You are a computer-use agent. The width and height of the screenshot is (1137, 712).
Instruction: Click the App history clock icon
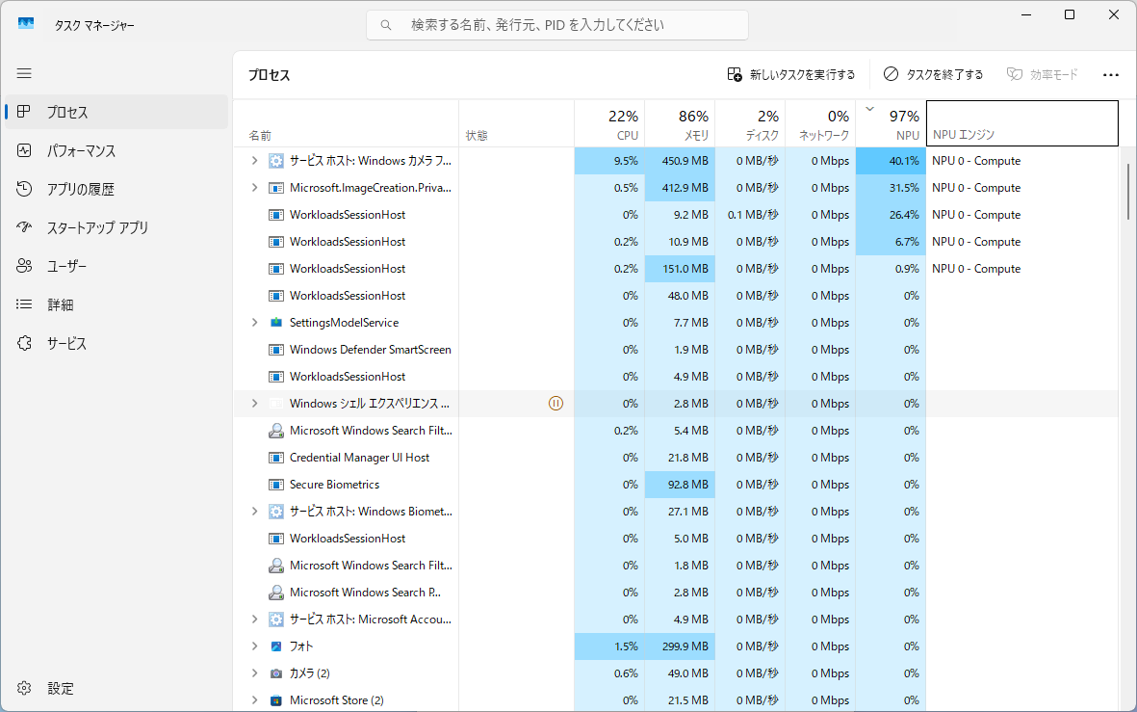24,189
